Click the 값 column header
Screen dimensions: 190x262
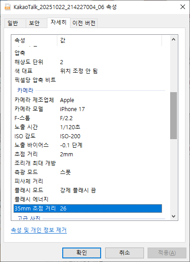109,40
